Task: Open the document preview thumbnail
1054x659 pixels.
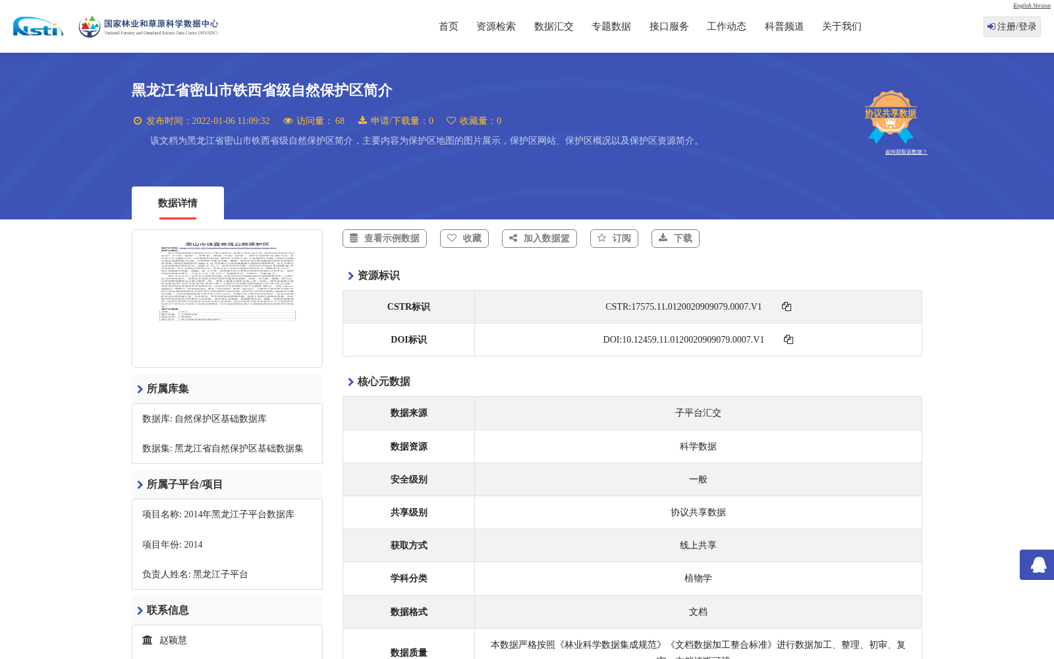Action: click(227, 299)
